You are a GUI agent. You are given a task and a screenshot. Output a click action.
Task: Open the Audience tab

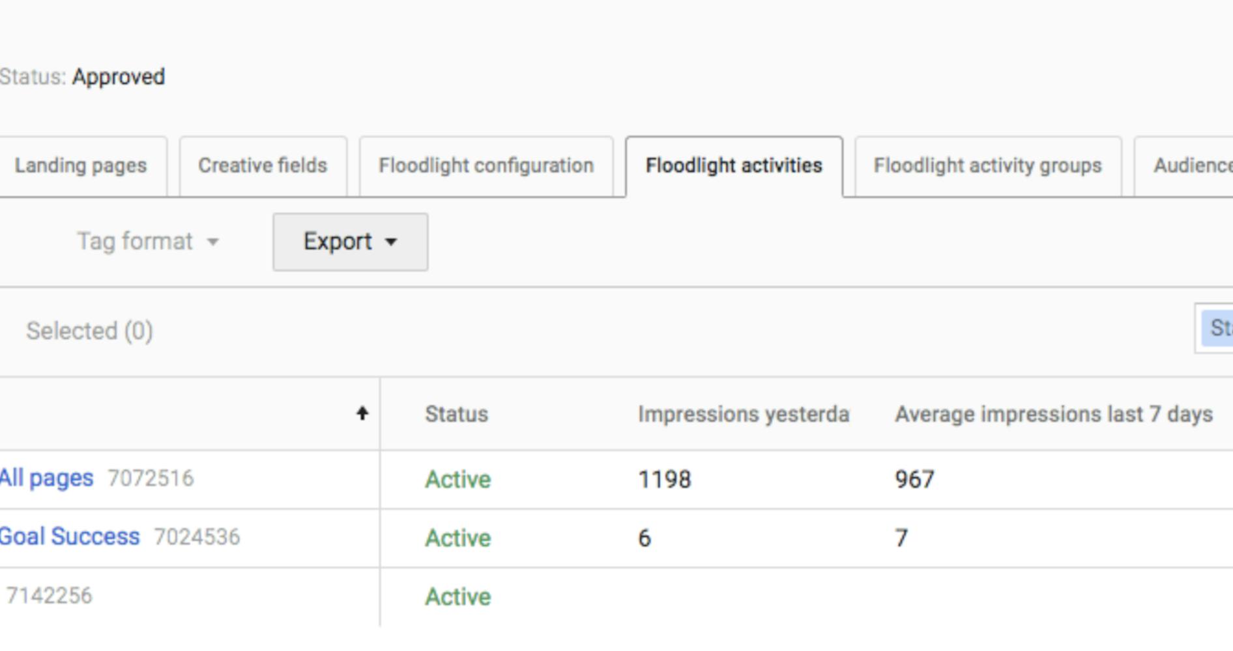pos(1197,165)
